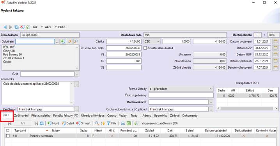Image resolution: width=280 pixels, height=146 pixels.
Task: Toggle Zvláštní daň. doklad checkbox
Action: click(x=145, y=48)
